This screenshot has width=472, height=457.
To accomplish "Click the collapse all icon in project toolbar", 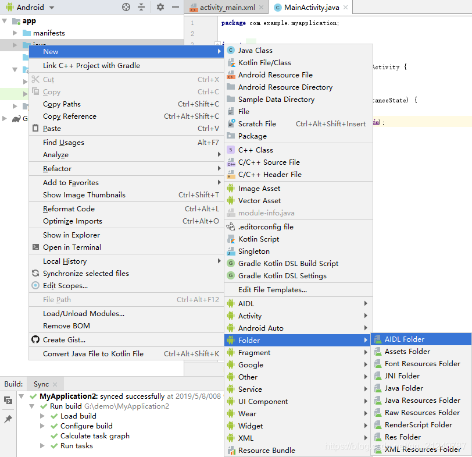I will pyautogui.click(x=141, y=7).
